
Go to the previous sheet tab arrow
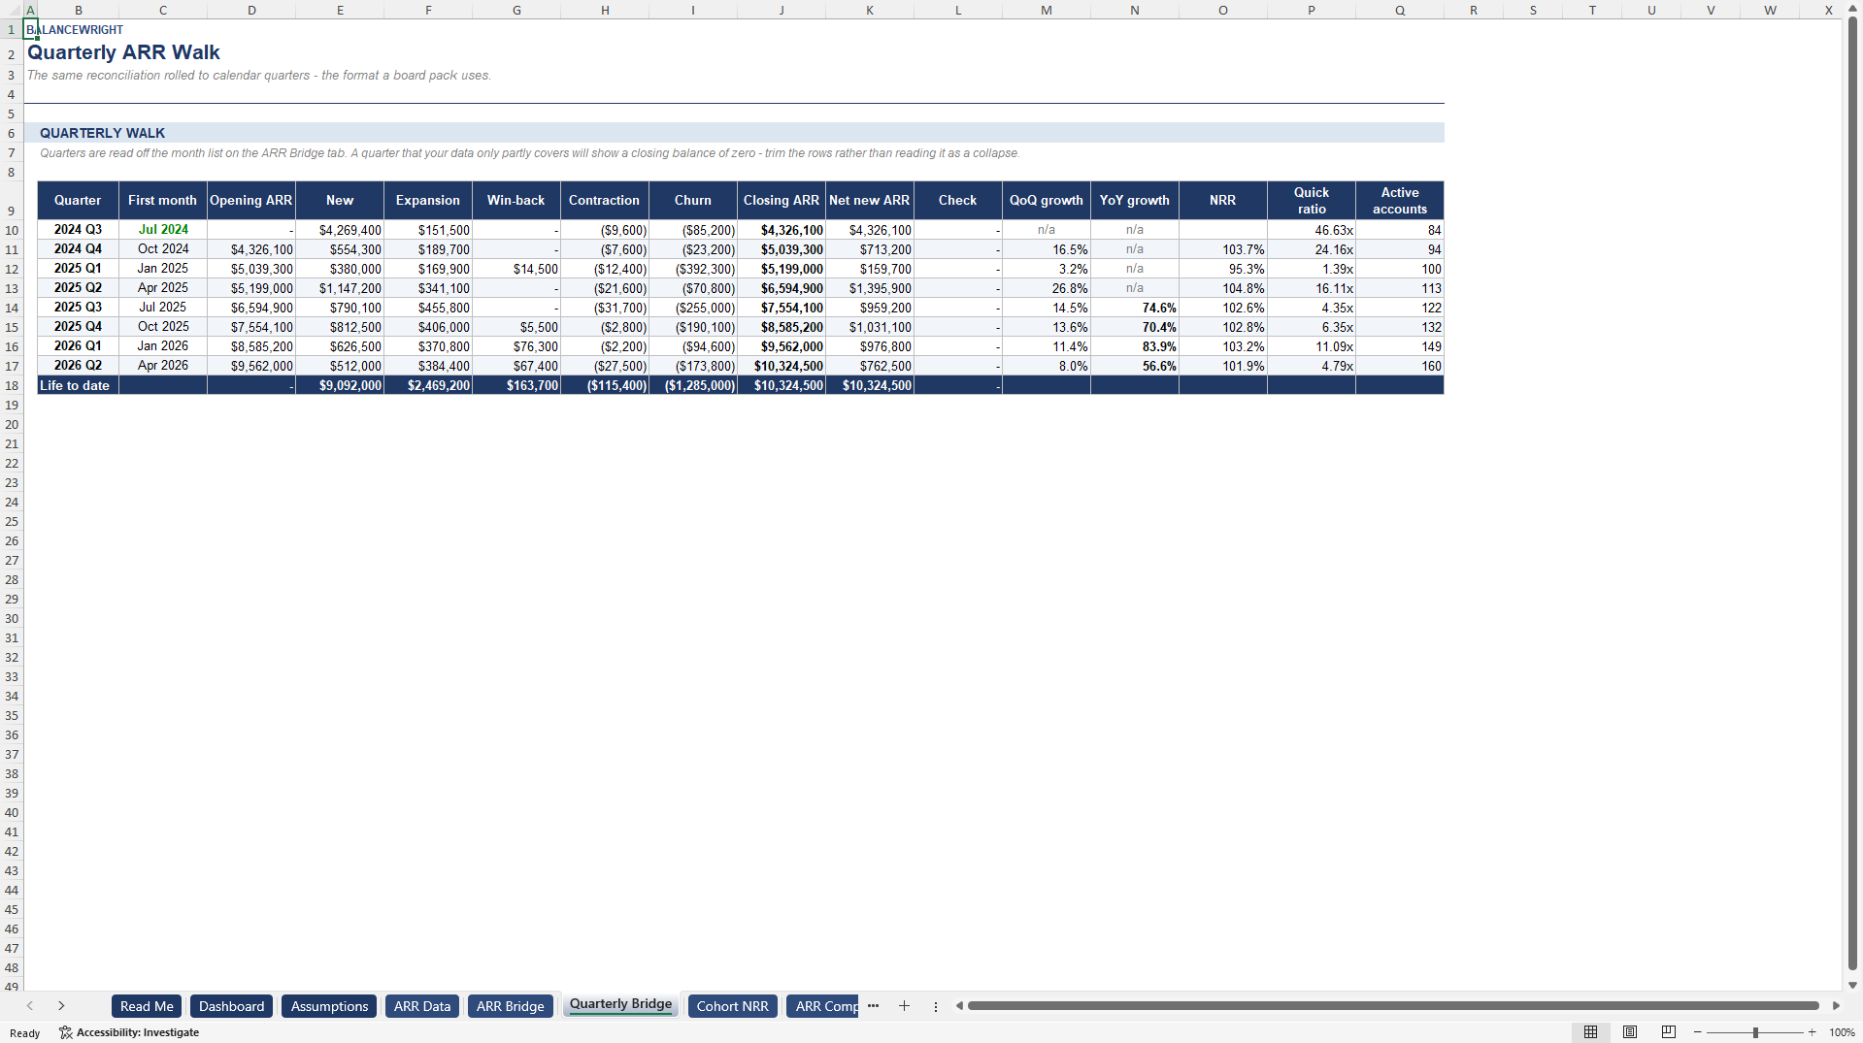click(30, 1006)
